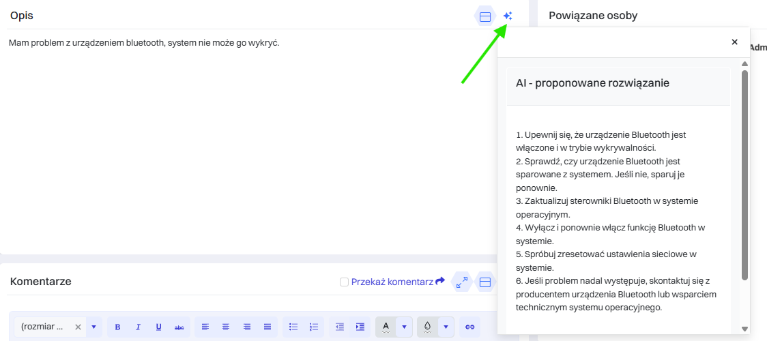This screenshot has width=767, height=341.
Task: Insert a numbered list
Action: pyautogui.click(x=314, y=327)
